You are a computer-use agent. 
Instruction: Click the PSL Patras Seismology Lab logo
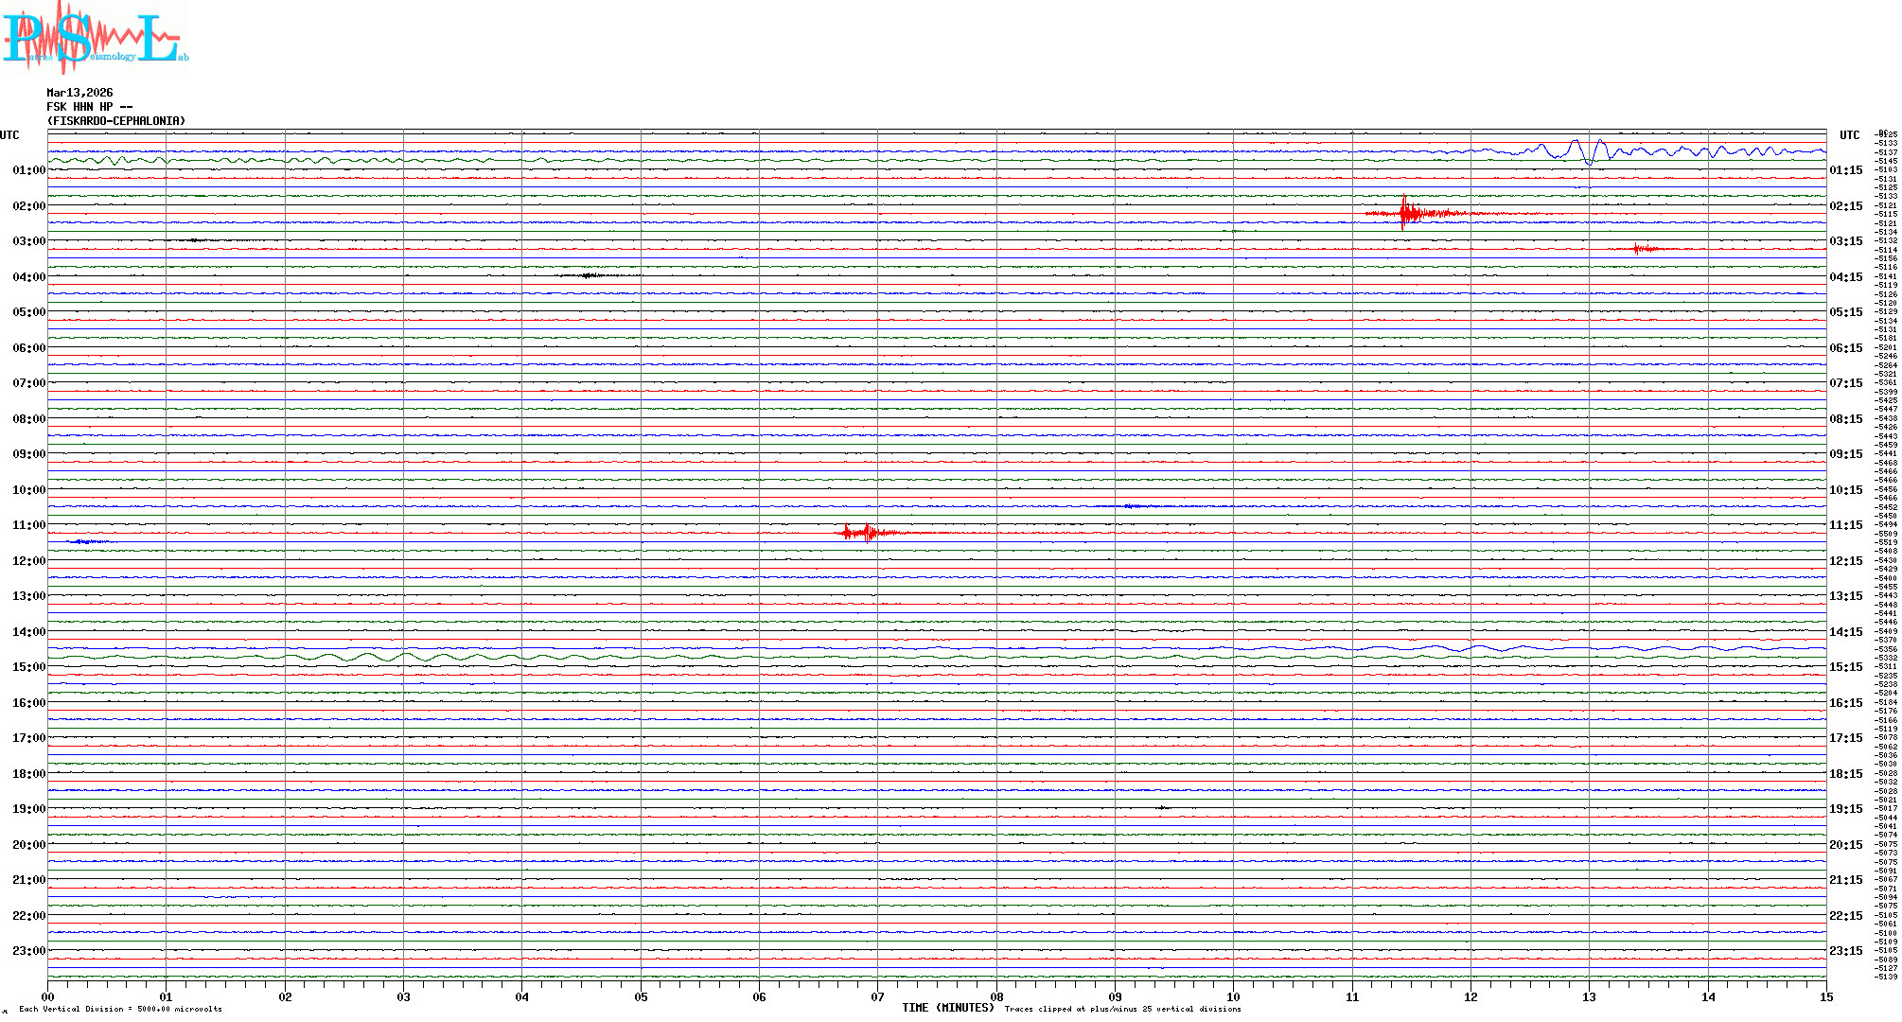pyautogui.click(x=95, y=36)
